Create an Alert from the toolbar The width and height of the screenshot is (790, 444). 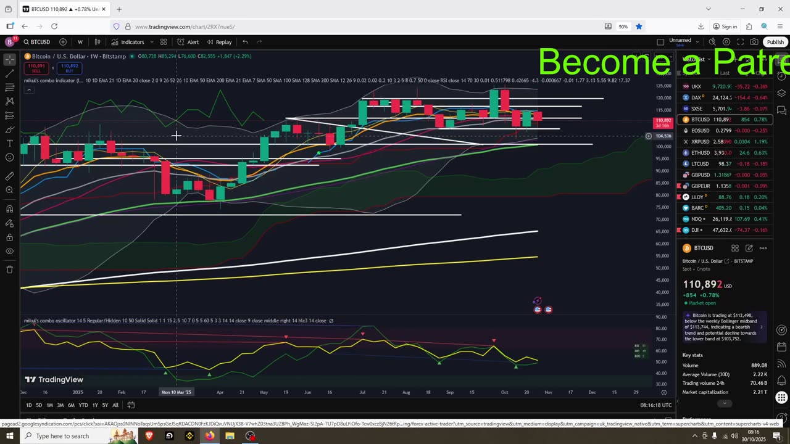click(x=188, y=42)
